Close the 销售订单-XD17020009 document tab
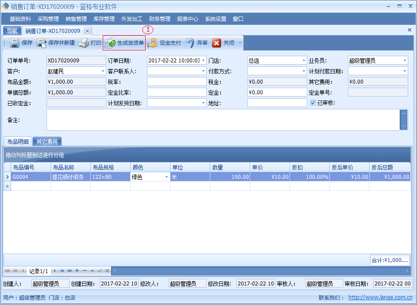Viewport: 417px width, 305px height. point(87,31)
